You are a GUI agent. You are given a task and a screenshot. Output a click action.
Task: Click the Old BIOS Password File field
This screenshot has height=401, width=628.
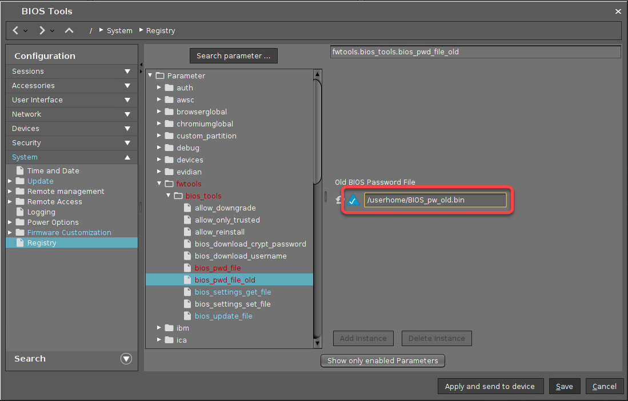tap(435, 200)
